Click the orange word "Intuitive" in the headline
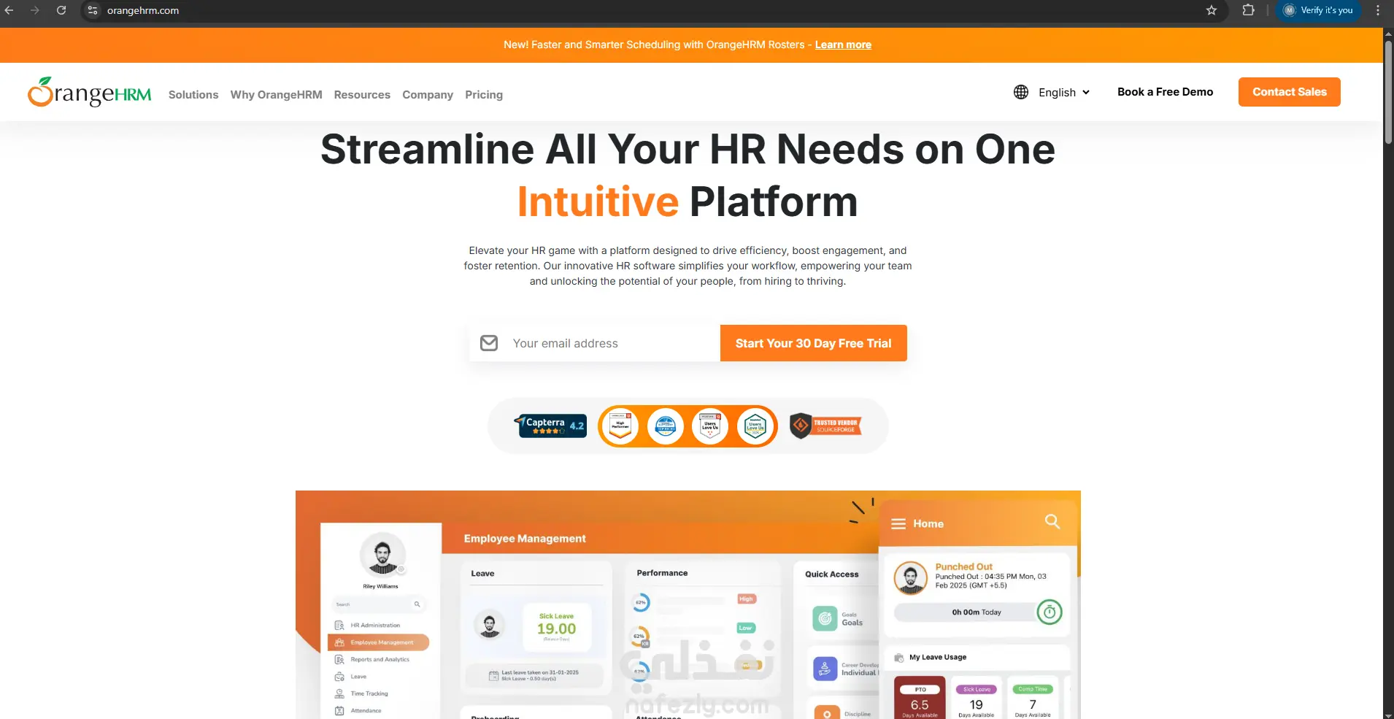The width and height of the screenshot is (1394, 719). (598, 201)
